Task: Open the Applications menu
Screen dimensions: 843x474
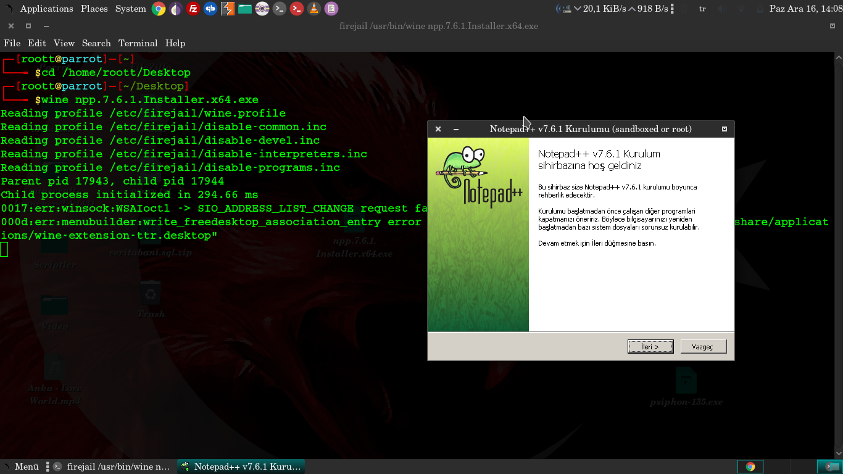Action: [x=46, y=9]
